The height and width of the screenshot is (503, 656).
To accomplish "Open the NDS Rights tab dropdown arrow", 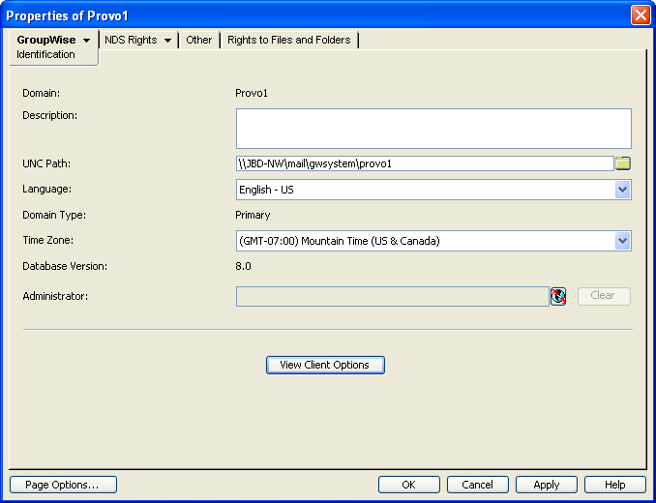I will point(167,41).
